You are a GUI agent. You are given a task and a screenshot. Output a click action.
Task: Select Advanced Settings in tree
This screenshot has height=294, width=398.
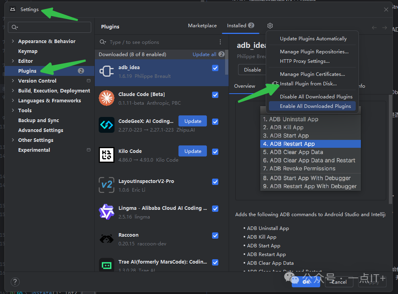click(x=41, y=130)
